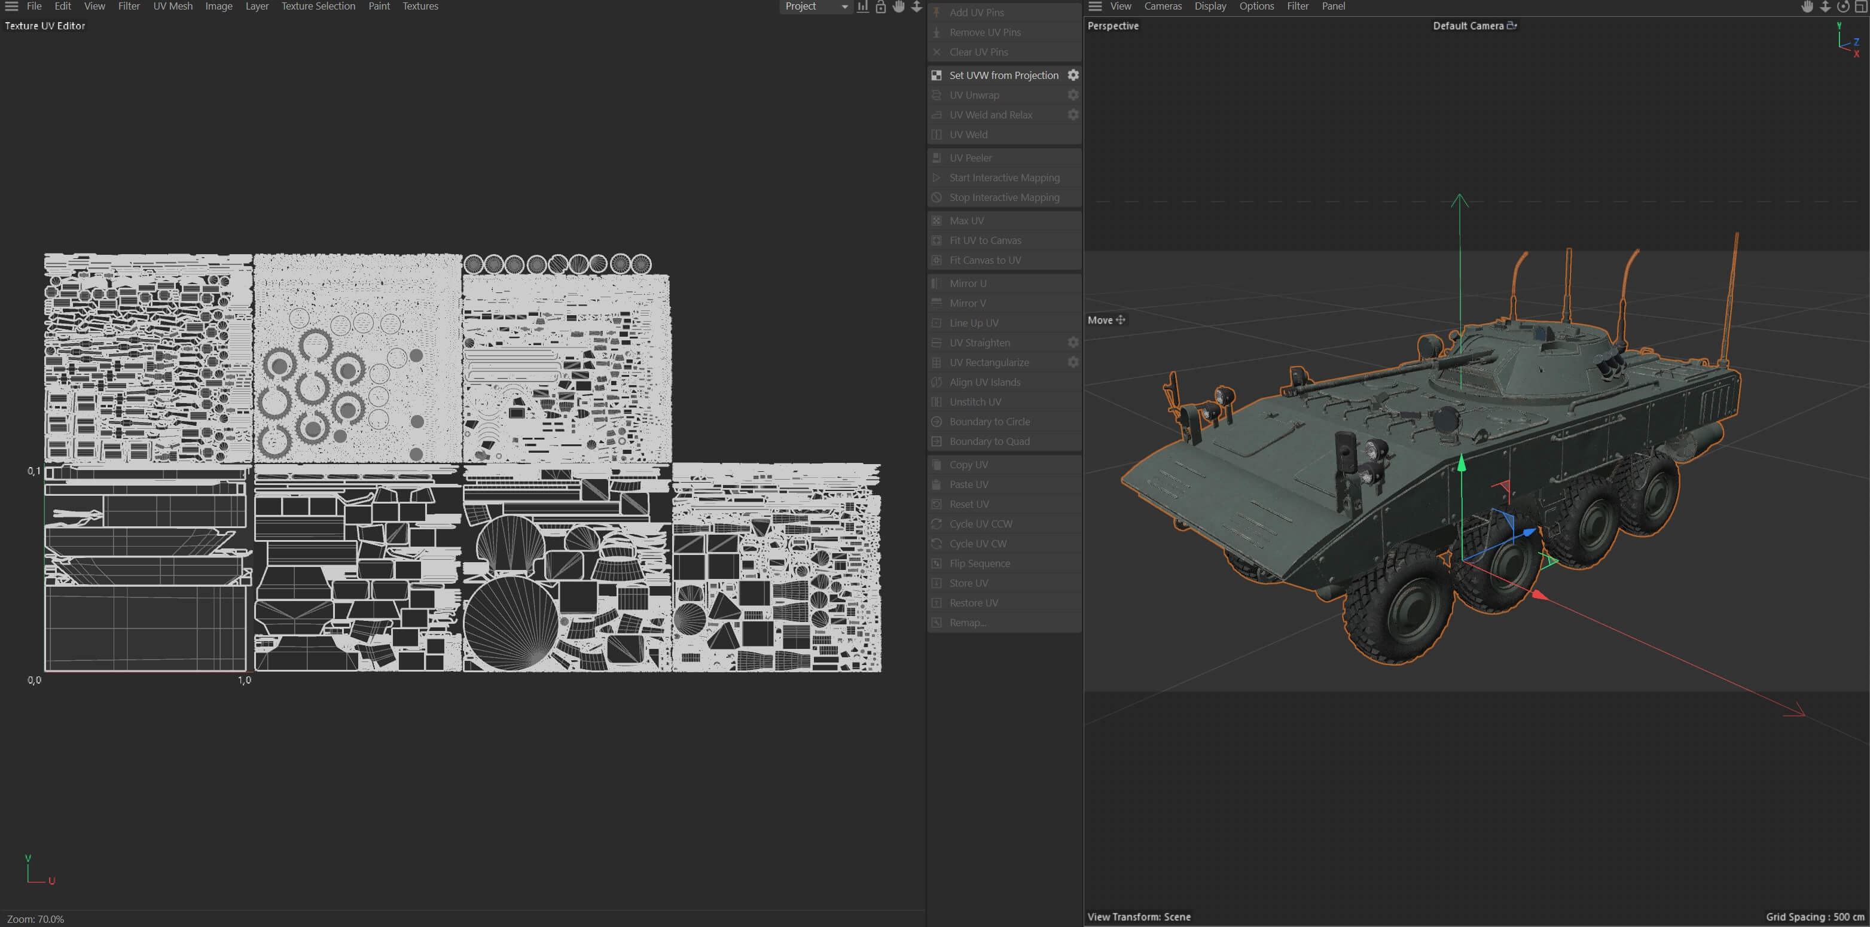Viewport: 1870px width, 927px height.
Task: Open the Project dropdown
Action: 816,7
